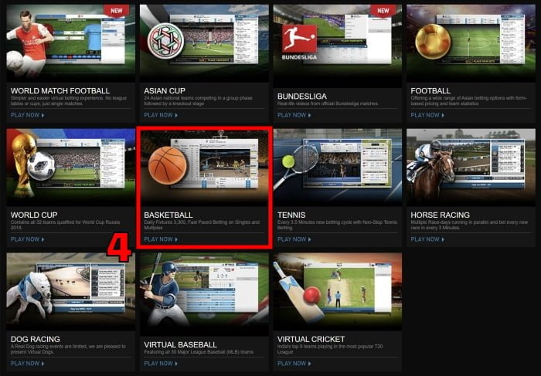Click Play Now under World Cup
Viewport: 541px width, 376px height.
click(28, 239)
